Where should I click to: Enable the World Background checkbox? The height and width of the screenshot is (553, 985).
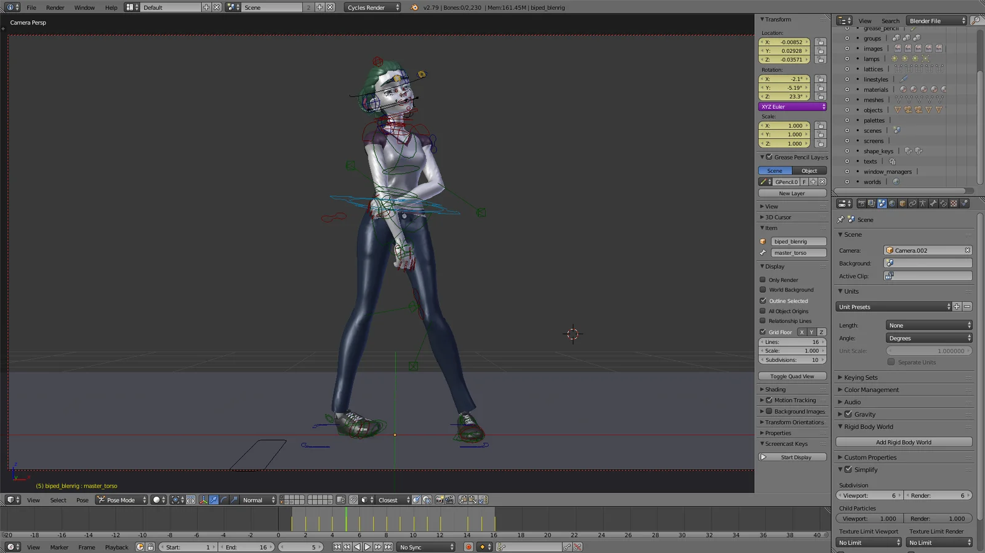click(x=763, y=290)
